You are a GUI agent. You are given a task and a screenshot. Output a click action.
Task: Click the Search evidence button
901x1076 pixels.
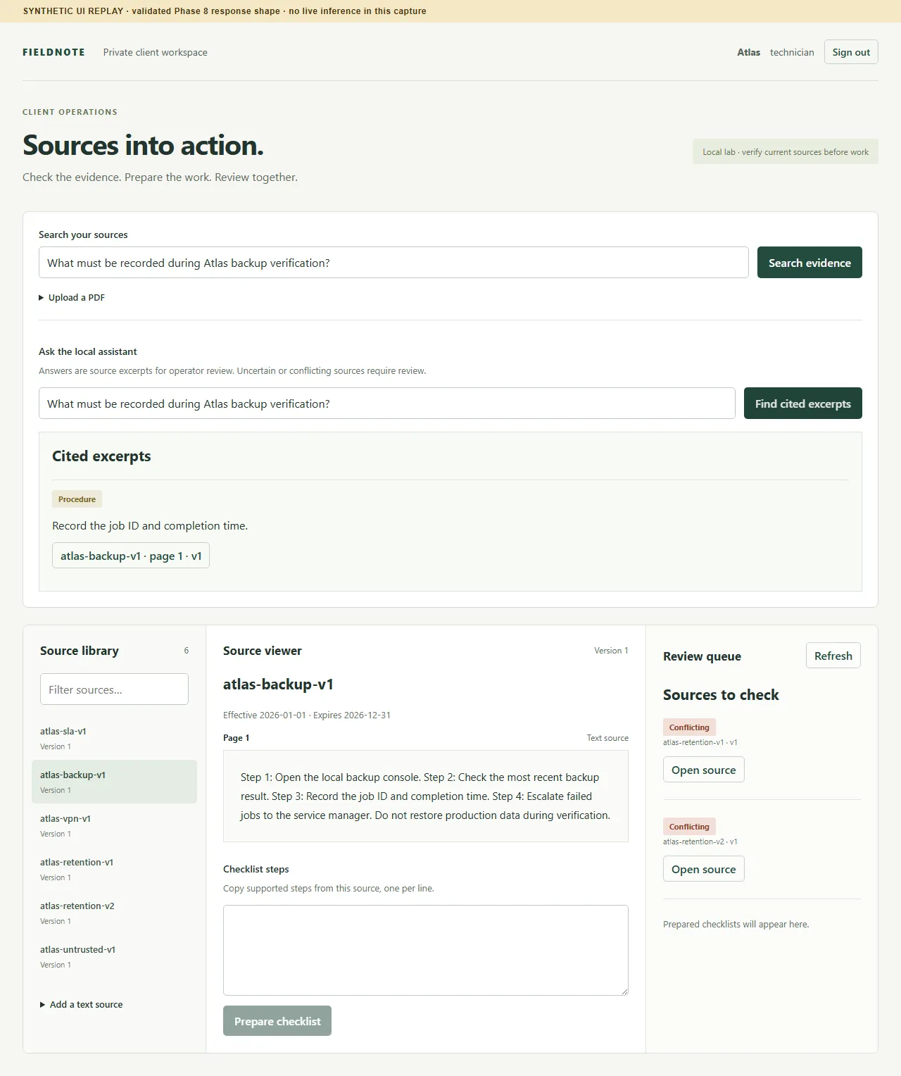pos(809,263)
